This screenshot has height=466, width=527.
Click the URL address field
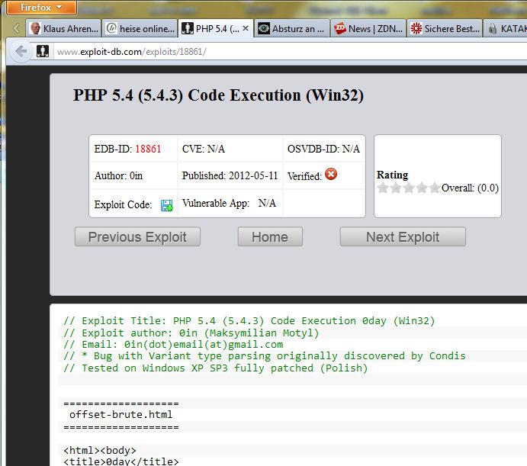pos(289,52)
